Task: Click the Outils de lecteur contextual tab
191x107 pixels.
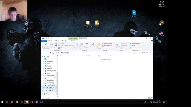Action: click(73, 38)
